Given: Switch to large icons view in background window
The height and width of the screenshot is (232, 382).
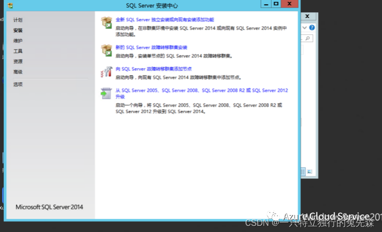Looking at the screenshot, I should 309,172.
